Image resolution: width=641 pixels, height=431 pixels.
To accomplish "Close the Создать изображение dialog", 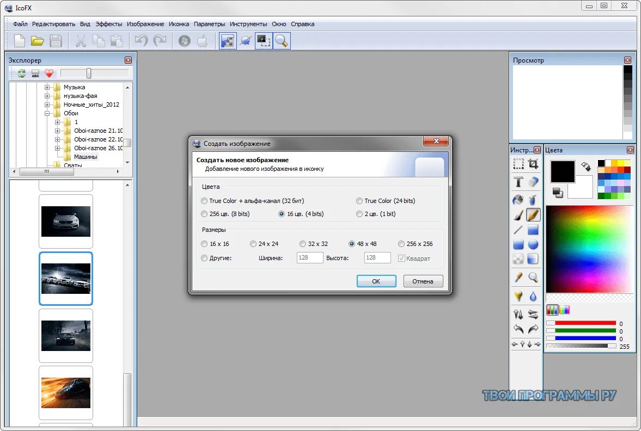I will 436,141.
